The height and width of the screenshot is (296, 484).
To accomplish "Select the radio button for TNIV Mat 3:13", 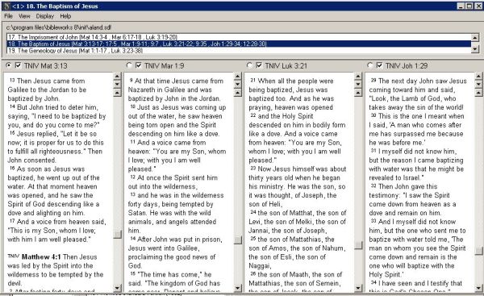I will pyautogui.click(x=9, y=65).
